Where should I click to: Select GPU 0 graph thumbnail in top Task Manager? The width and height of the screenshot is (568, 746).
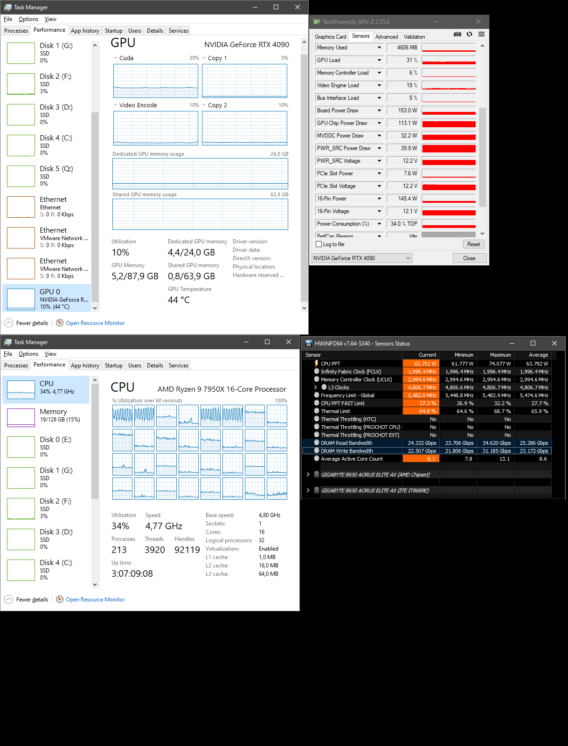click(21, 299)
